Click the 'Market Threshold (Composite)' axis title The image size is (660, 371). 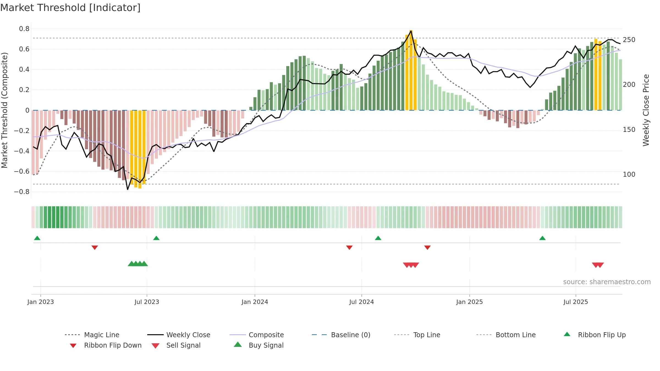point(4,110)
